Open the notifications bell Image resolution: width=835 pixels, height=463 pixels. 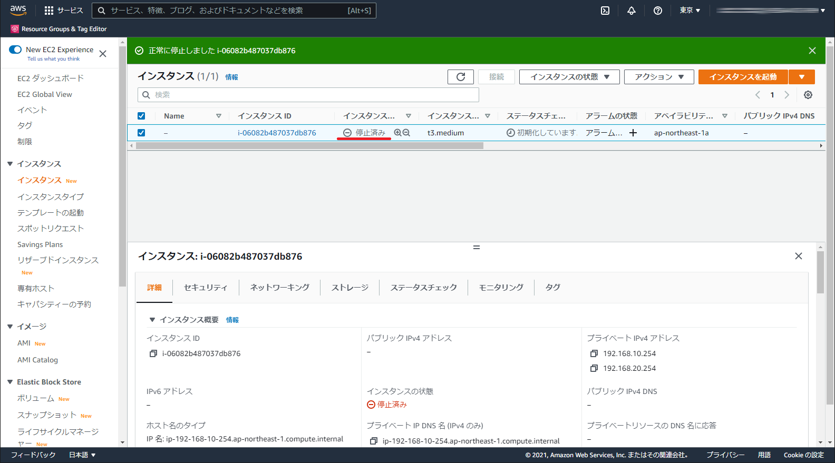(x=632, y=11)
